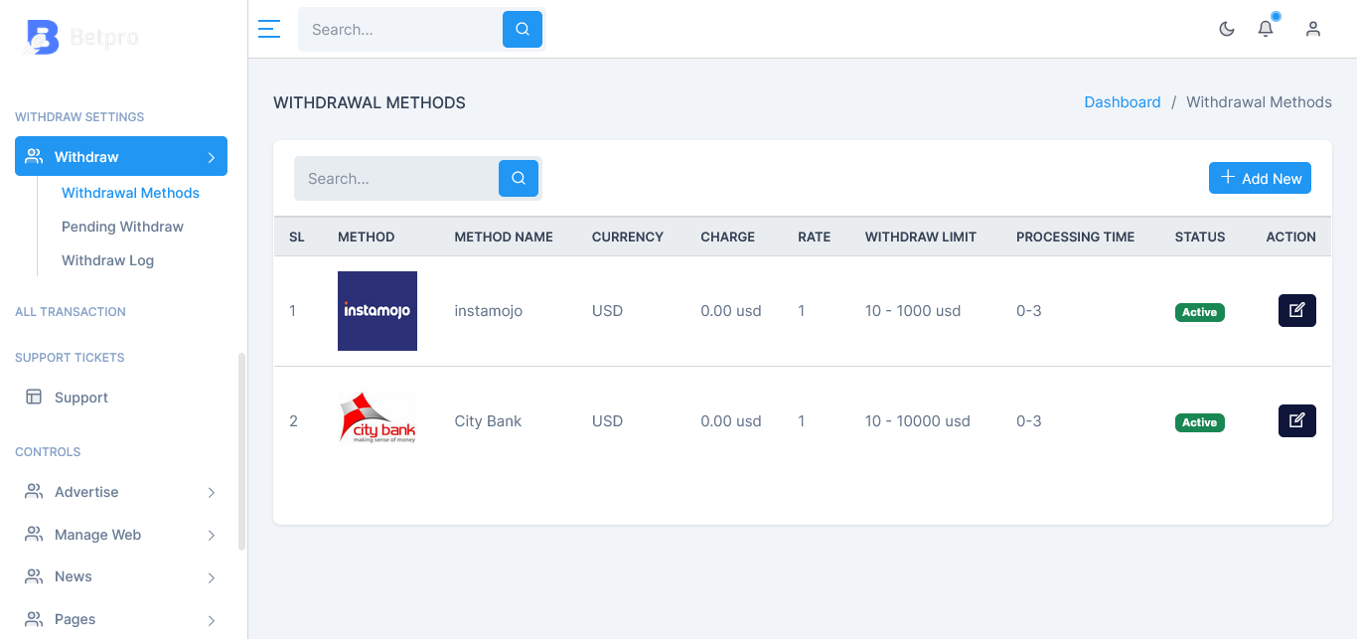This screenshot has width=1357, height=639.
Task: Click the Advertise users icon
Action: tap(34, 491)
